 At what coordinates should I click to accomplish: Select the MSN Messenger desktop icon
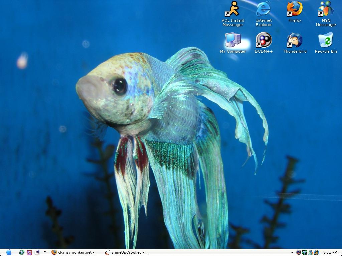pos(326,9)
